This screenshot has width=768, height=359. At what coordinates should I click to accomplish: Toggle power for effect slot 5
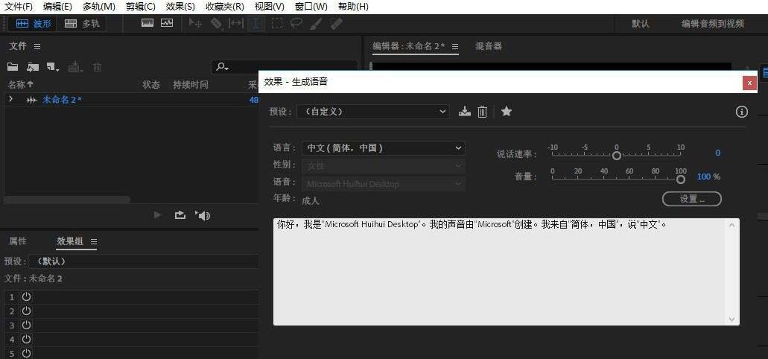point(26,353)
